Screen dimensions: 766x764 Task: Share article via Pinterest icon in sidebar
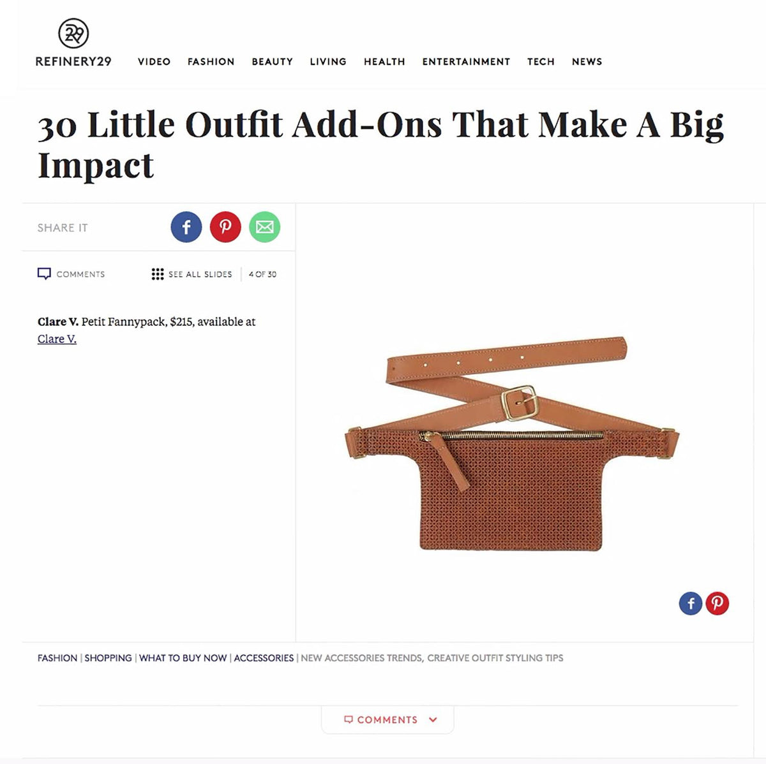pos(225,227)
